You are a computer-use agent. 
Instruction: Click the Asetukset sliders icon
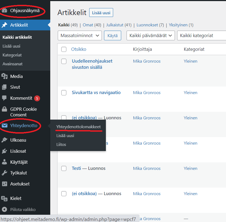click(x=5, y=184)
